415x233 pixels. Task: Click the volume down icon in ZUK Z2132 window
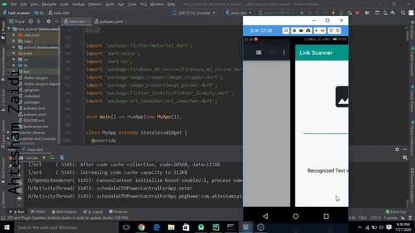click(316, 30)
